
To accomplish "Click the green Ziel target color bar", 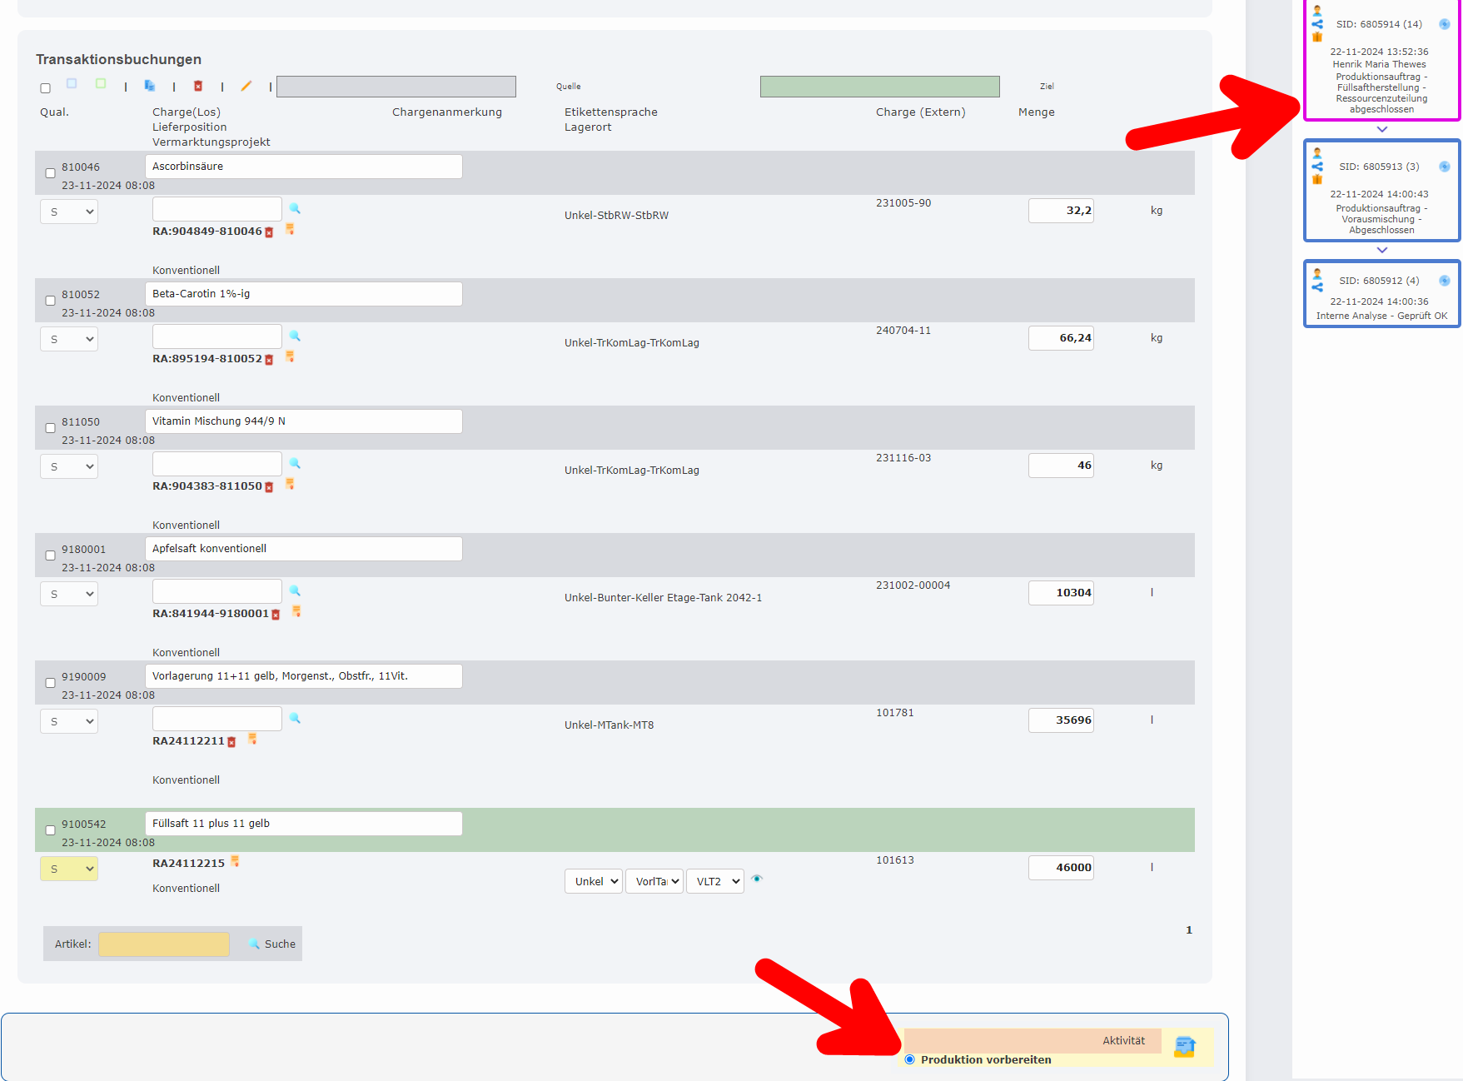I will point(879,87).
